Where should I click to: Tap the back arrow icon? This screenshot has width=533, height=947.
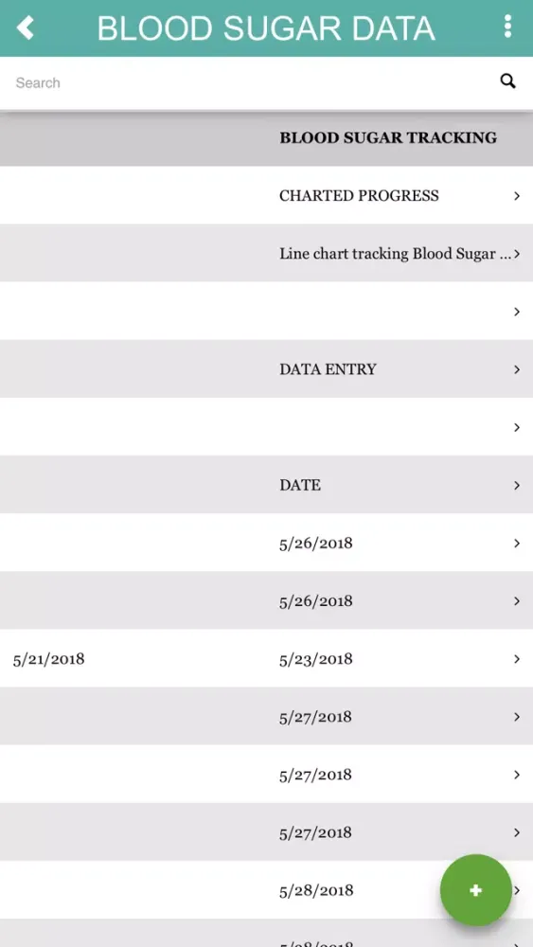[25, 27]
